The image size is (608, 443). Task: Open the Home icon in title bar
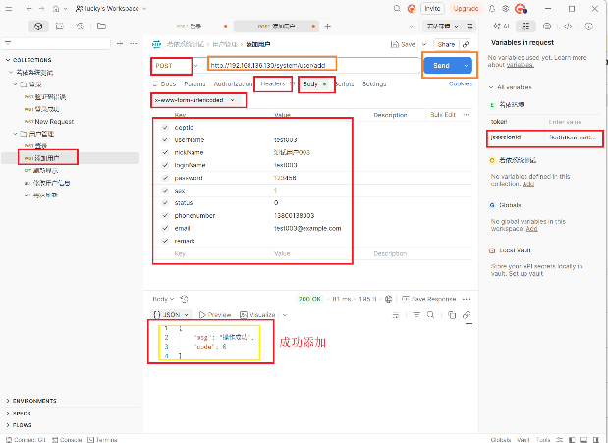56,9
